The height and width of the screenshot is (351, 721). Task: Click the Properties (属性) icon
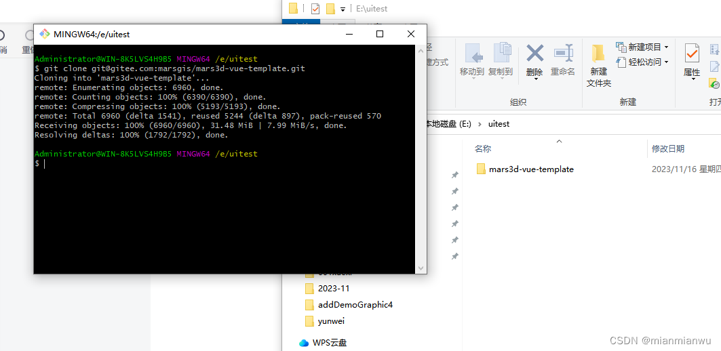692,54
